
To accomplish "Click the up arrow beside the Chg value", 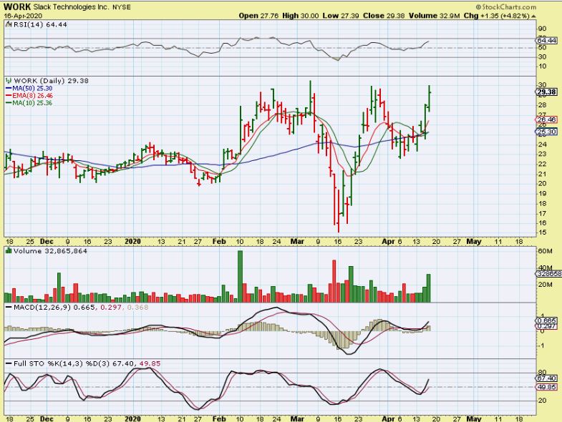I will [x=533, y=16].
